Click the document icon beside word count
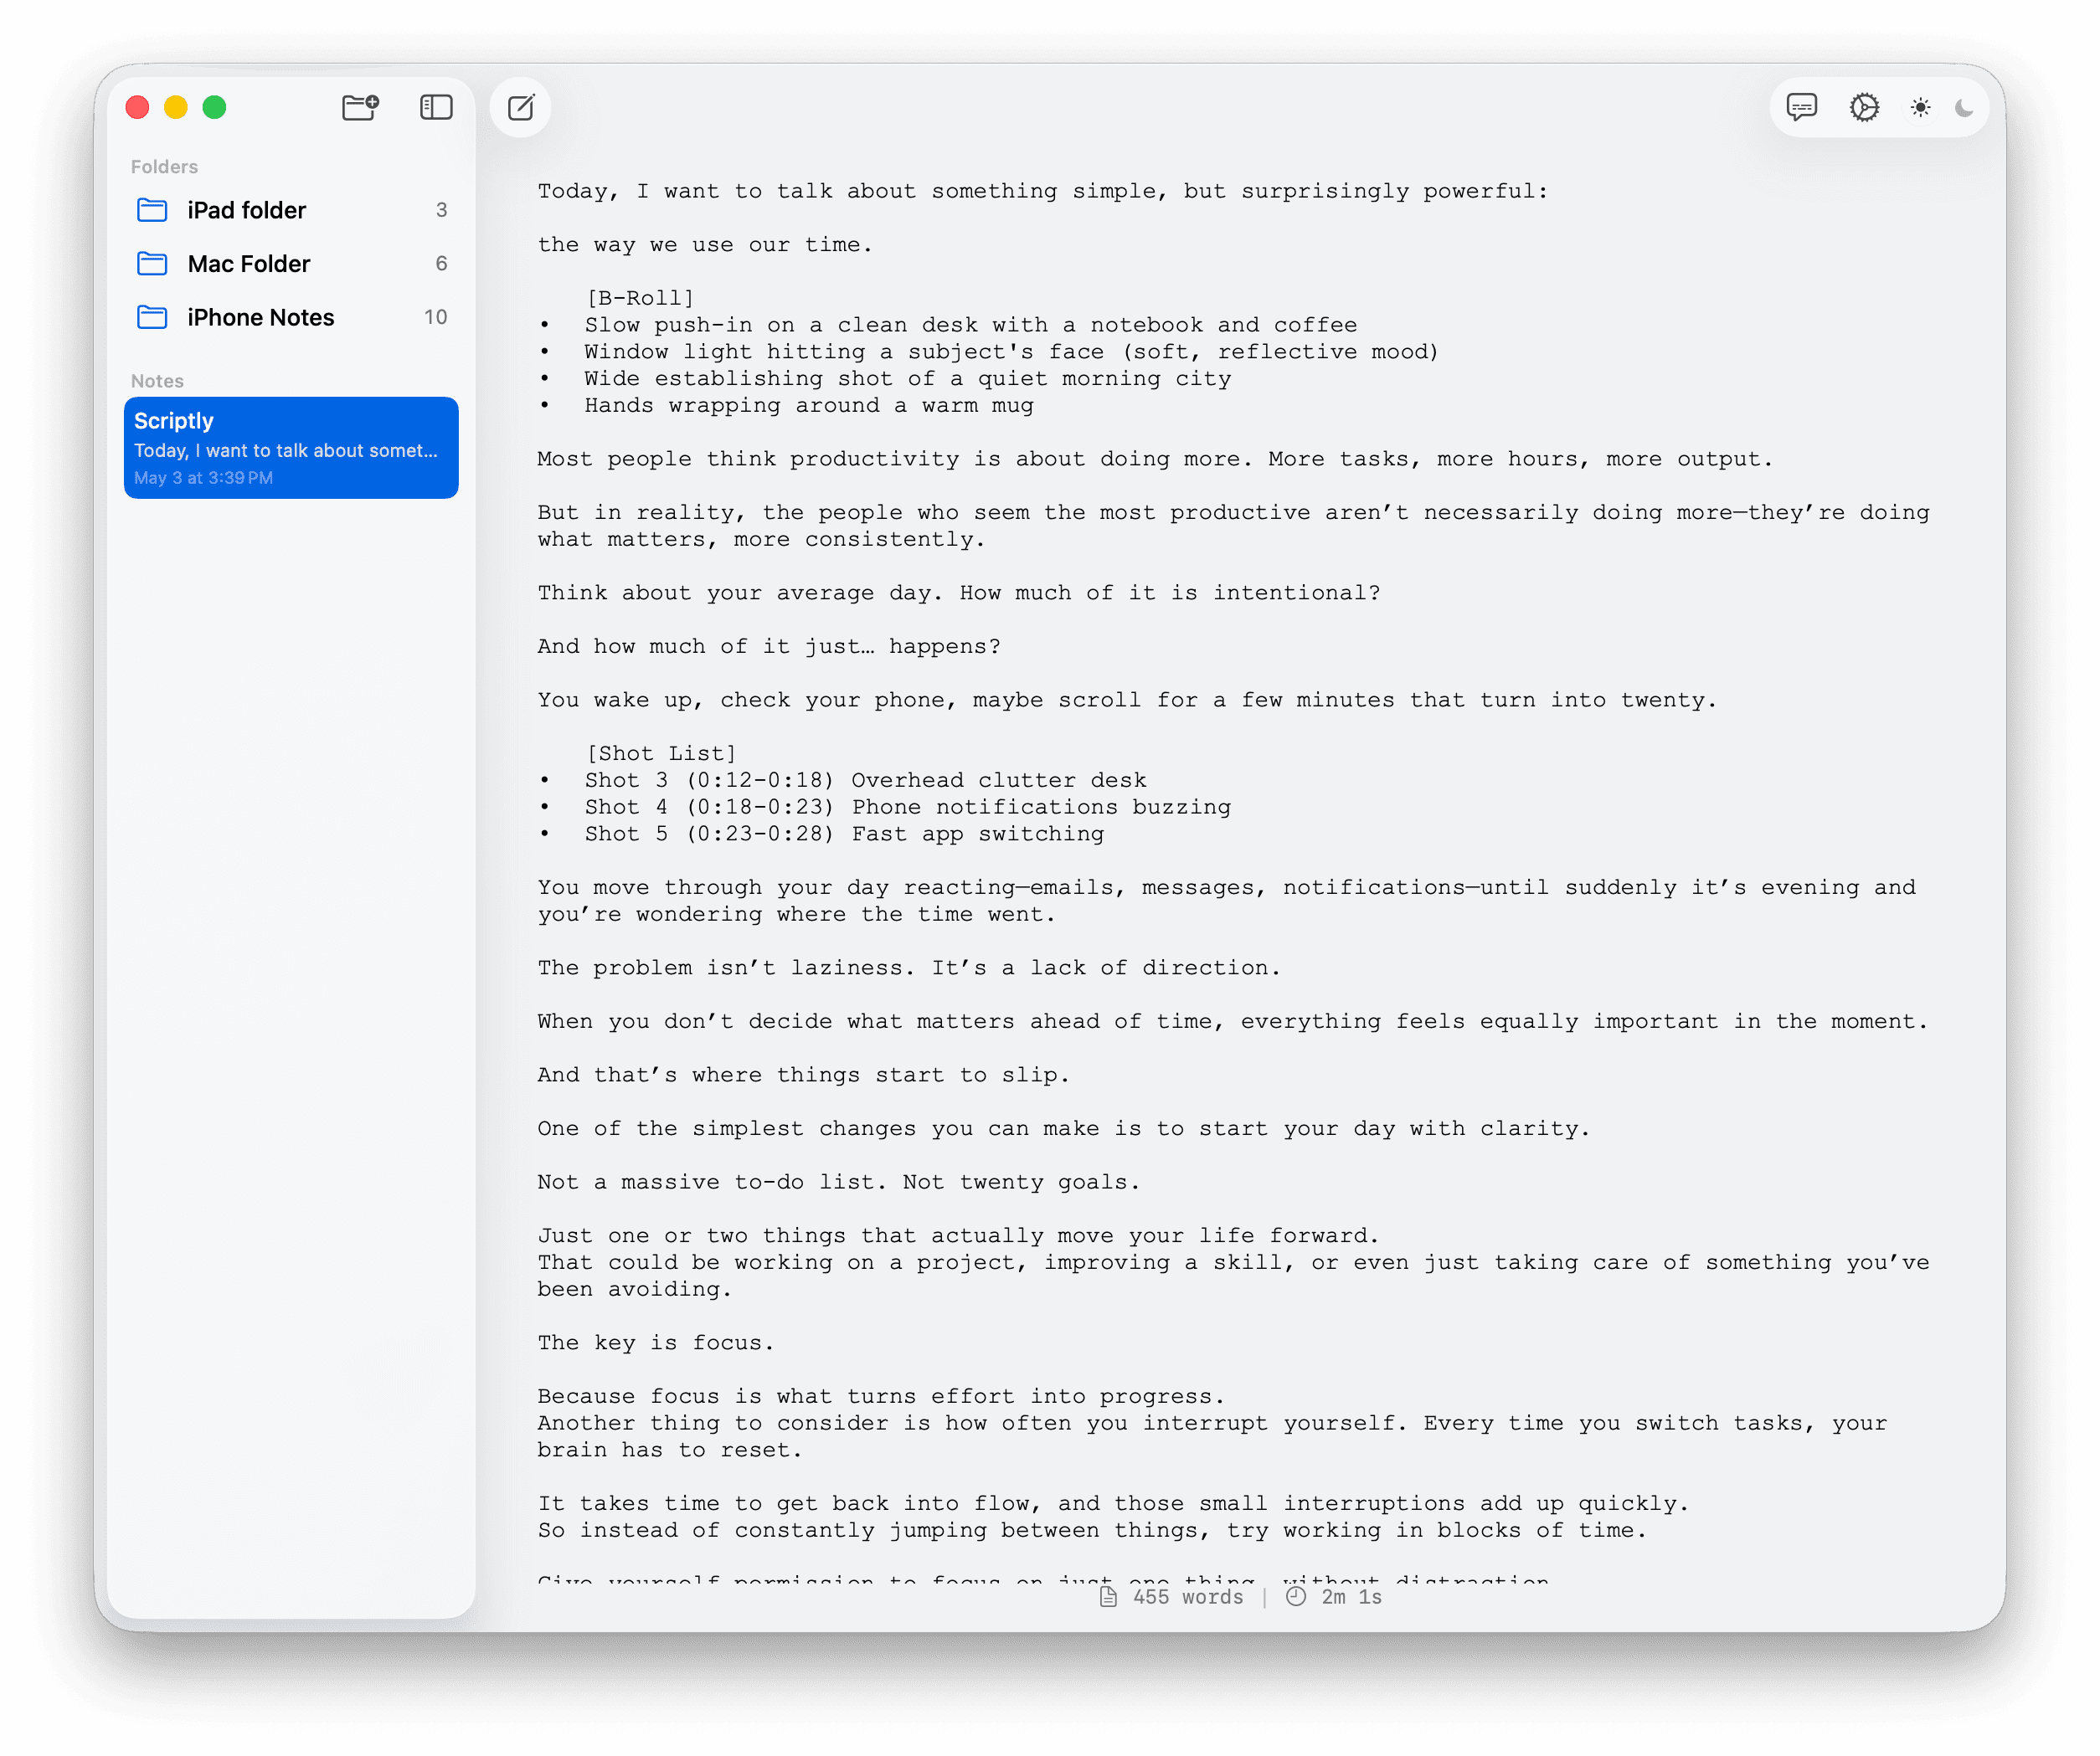This screenshot has height=1756, width=2100. [x=1108, y=1597]
